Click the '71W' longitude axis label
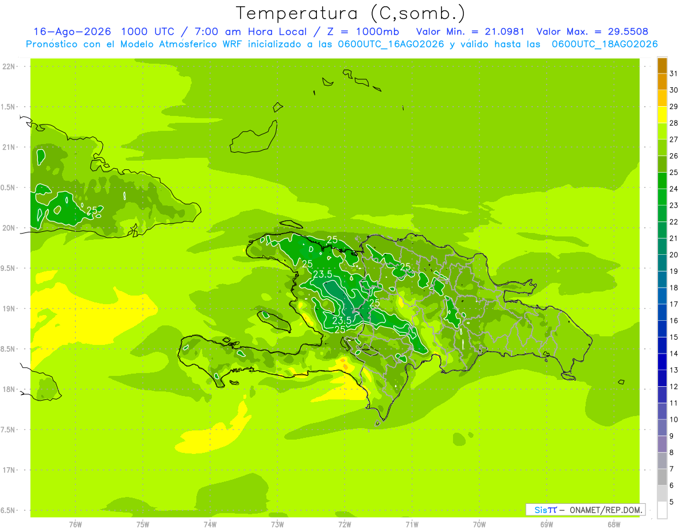689x532 pixels. (x=412, y=525)
